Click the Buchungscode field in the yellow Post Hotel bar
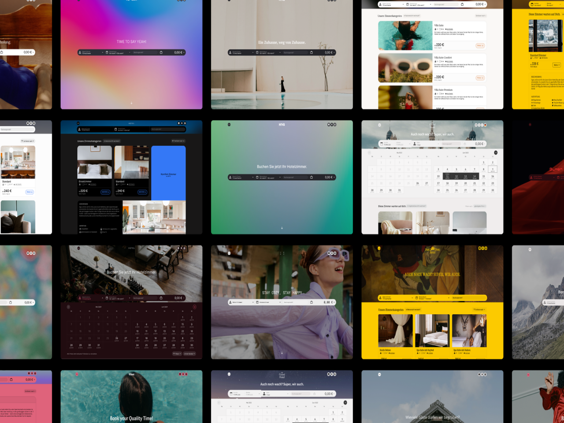 pyautogui.click(x=469, y=298)
